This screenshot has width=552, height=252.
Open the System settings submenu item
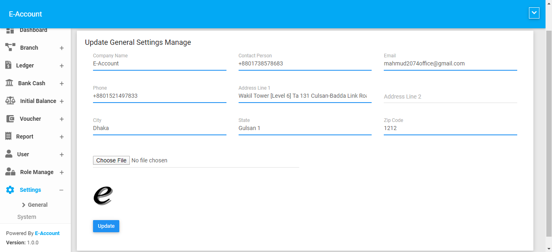[x=27, y=217]
